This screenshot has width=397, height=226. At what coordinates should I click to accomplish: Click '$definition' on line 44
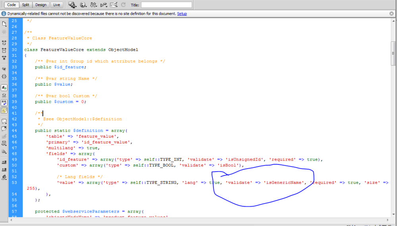[88, 131]
